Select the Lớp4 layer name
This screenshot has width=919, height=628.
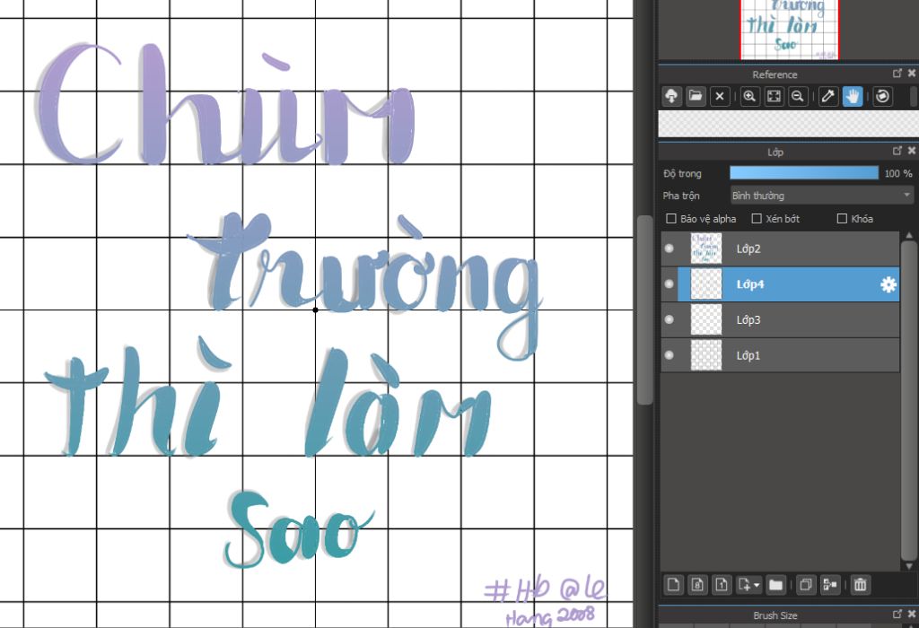[750, 284]
